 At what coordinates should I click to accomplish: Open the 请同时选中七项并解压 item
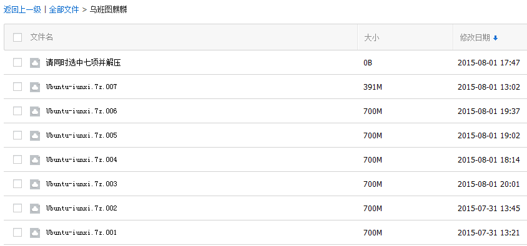83,63
